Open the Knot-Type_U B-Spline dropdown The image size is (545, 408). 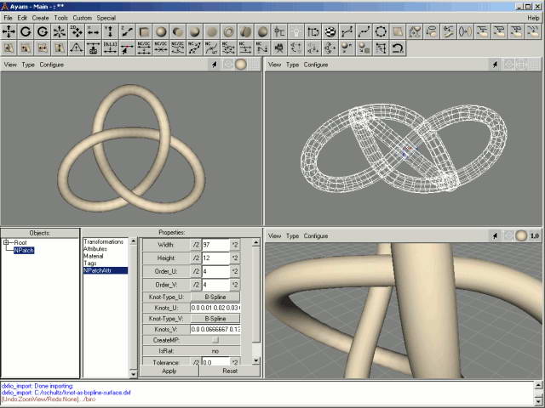[x=215, y=296]
